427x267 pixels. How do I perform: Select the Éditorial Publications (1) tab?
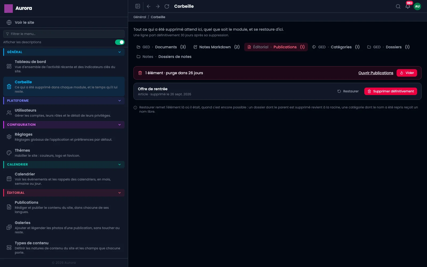point(276,47)
